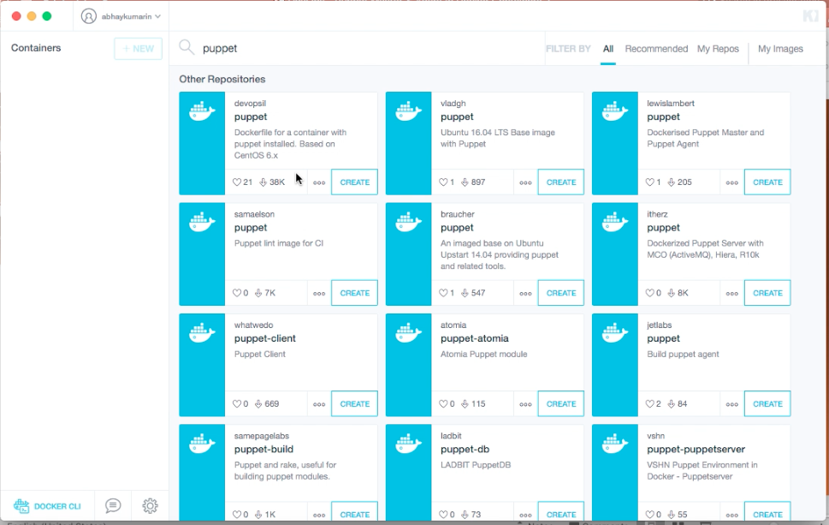Create container from whatwedo puppet-client
829x525 pixels.
pos(355,403)
